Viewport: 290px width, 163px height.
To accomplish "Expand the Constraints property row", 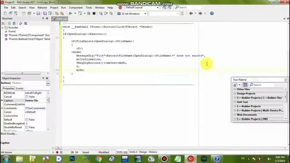I will click(x=2, y=108).
